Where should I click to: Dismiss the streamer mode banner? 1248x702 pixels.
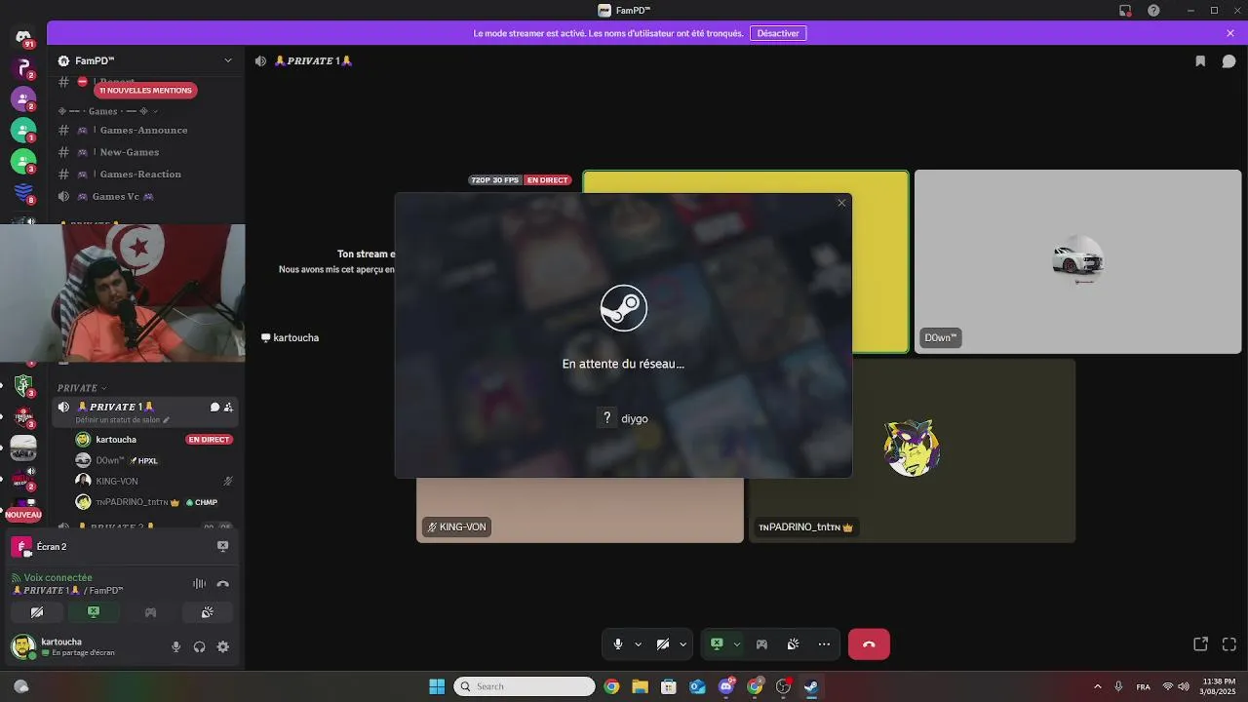(x=1230, y=33)
